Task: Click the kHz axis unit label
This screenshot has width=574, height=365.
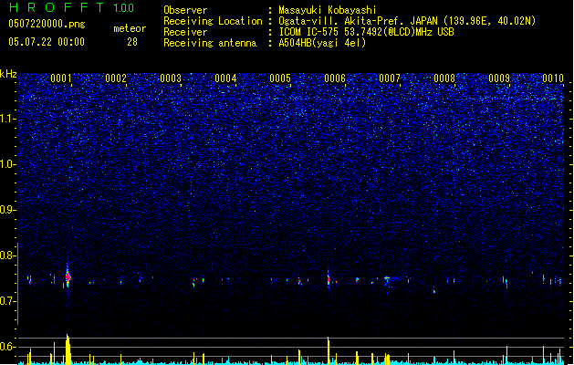Action: (x=8, y=74)
